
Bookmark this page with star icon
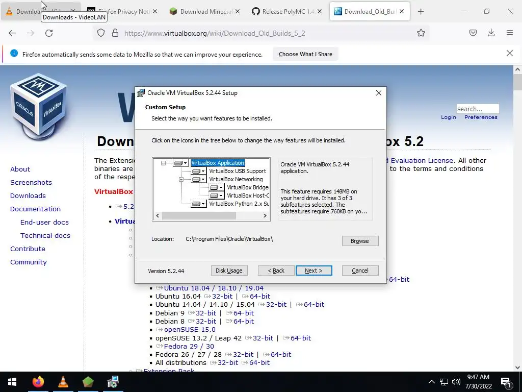point(421,33)
